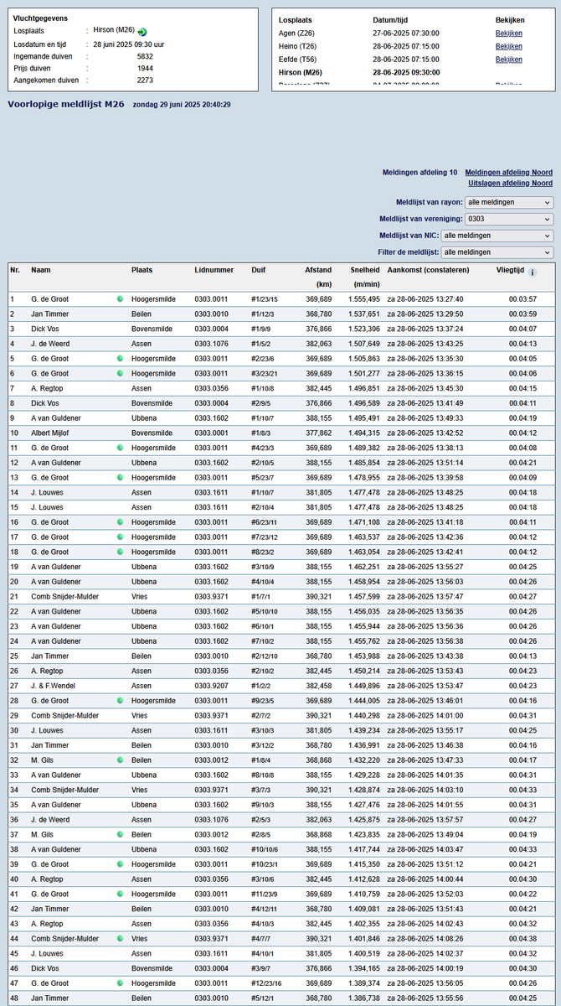Click the green dot for Comb Snijder-Mulder row 44

(120, 939)
